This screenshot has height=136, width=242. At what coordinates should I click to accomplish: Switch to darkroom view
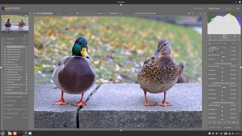pyautogui.click(x=214, y=8)
